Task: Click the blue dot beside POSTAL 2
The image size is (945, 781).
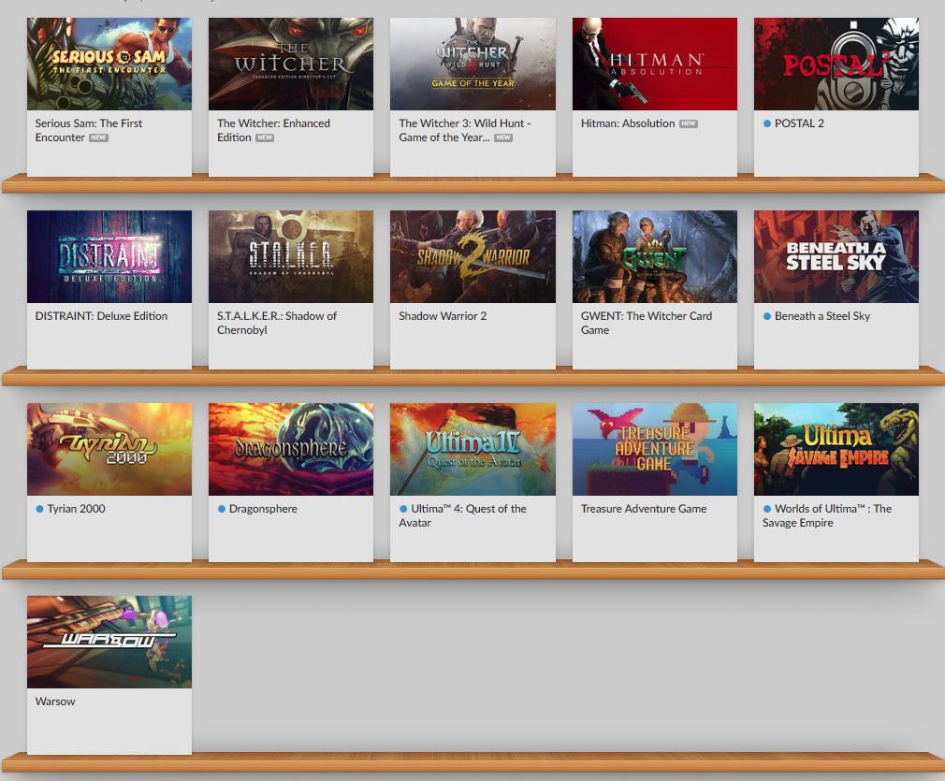Action: [x=766, y=123]
